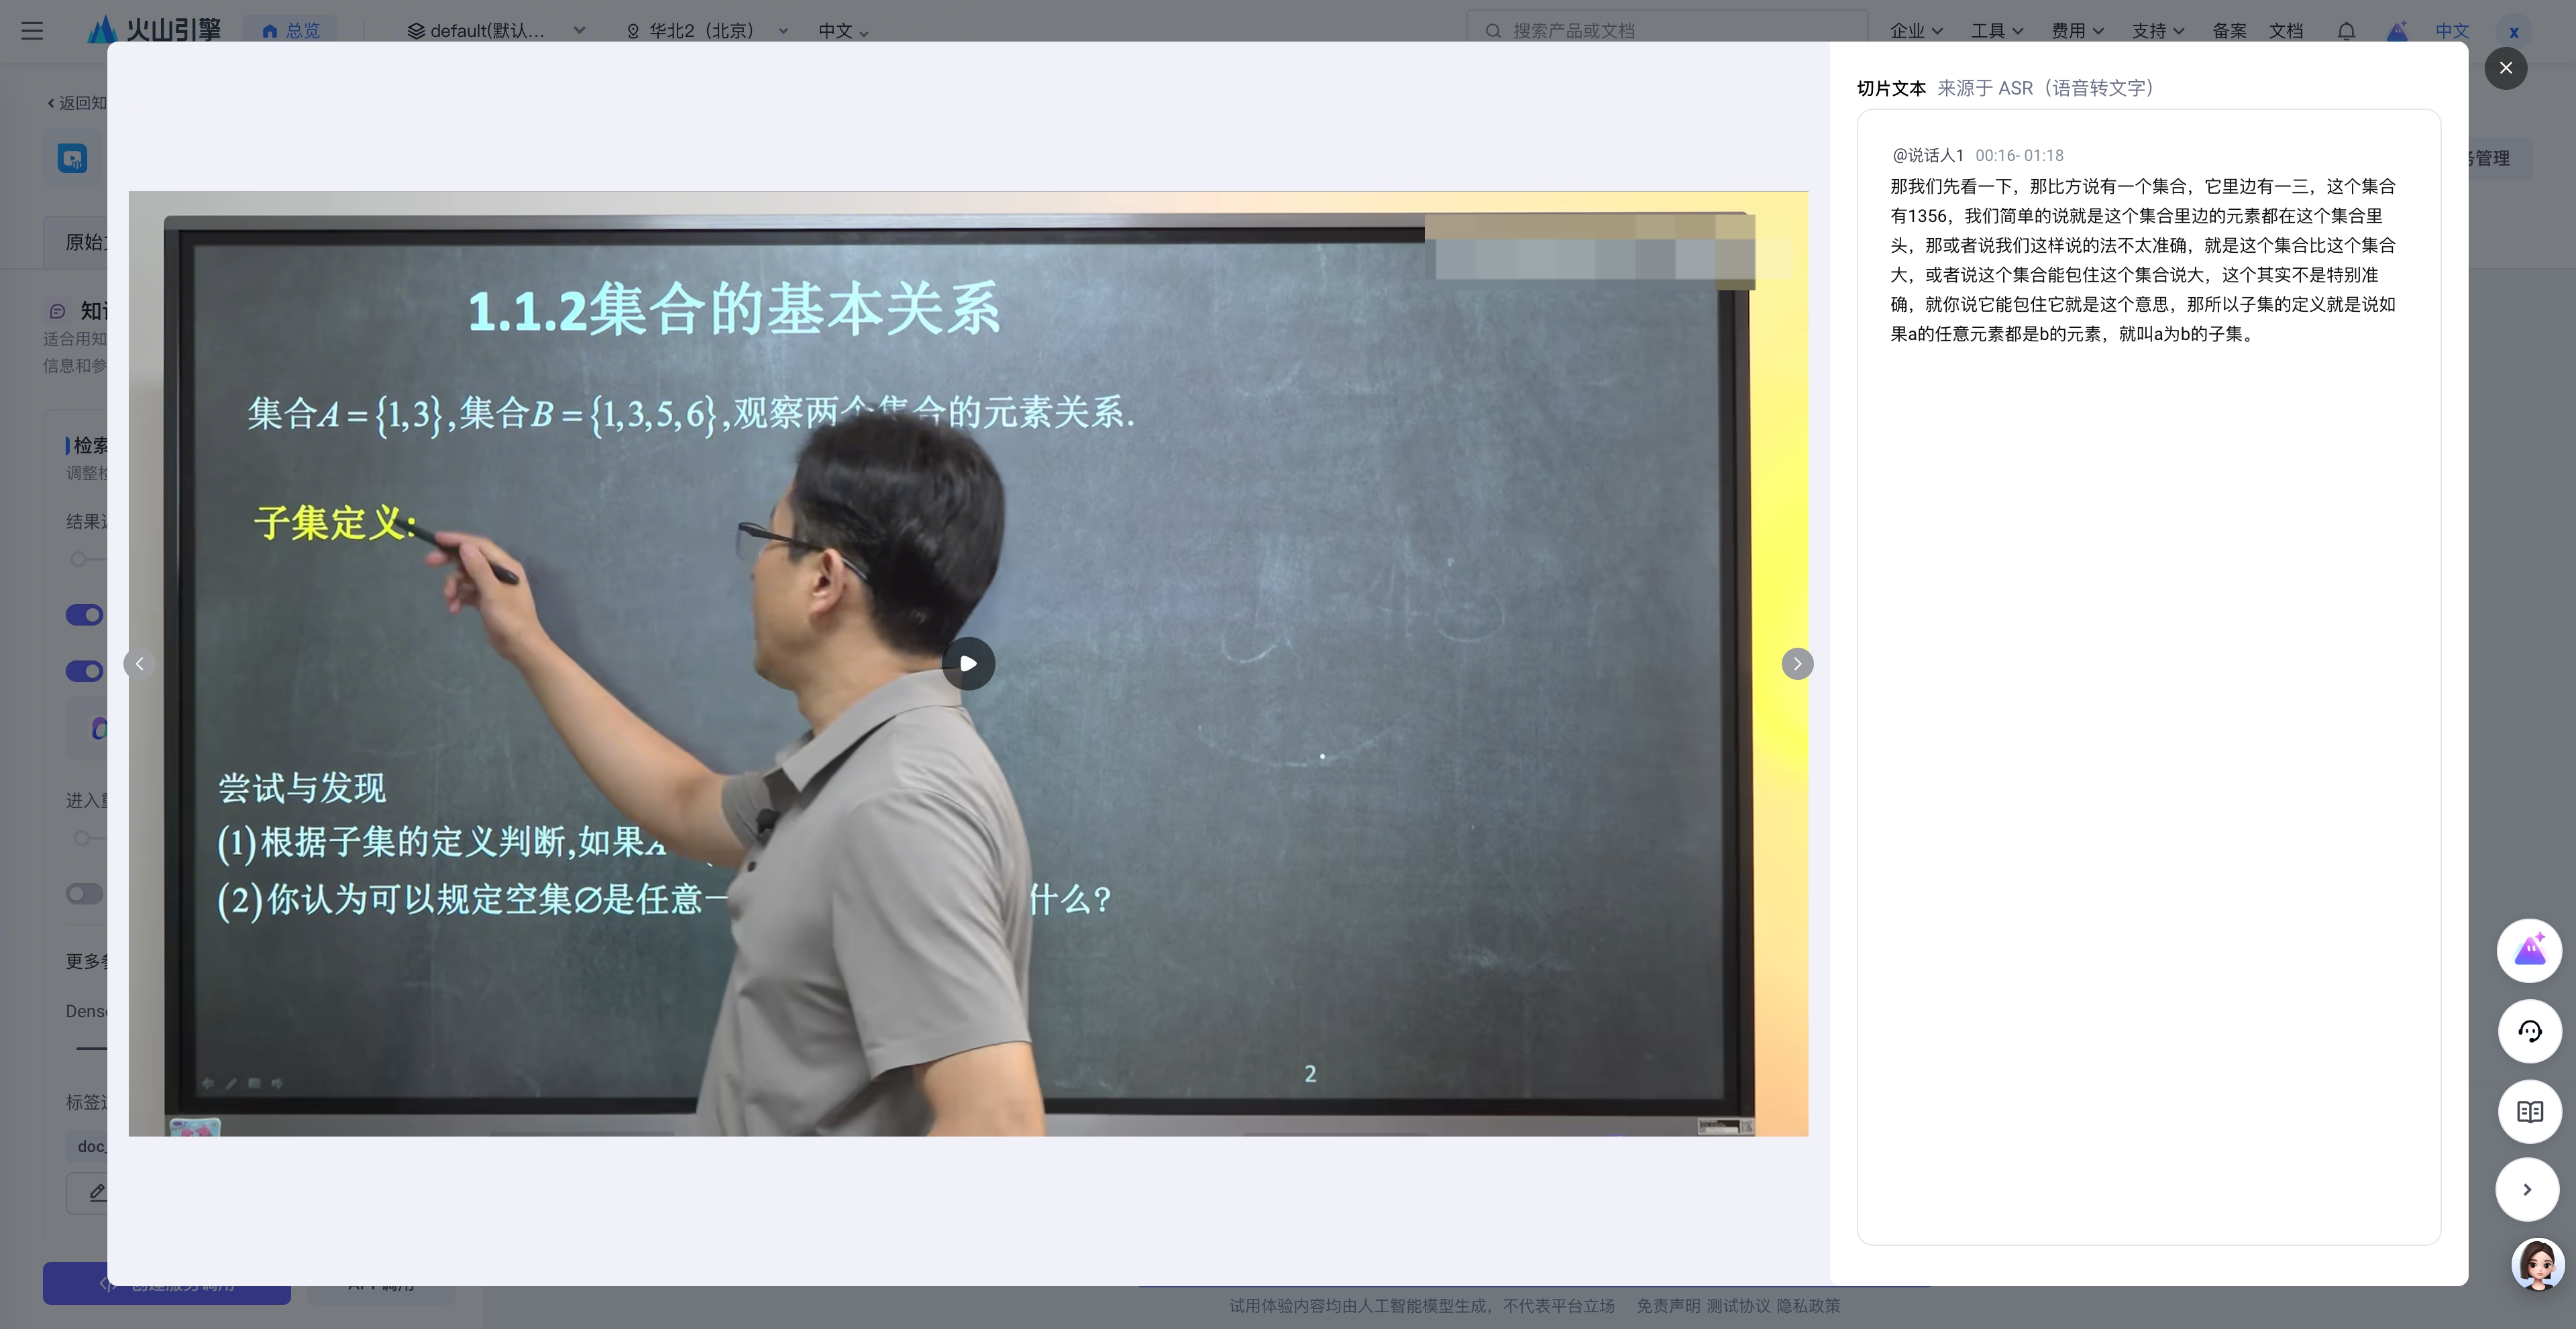The image size is (2576, 1329).
Task: Open the notification bell
Action: (x=2346, y=31)
